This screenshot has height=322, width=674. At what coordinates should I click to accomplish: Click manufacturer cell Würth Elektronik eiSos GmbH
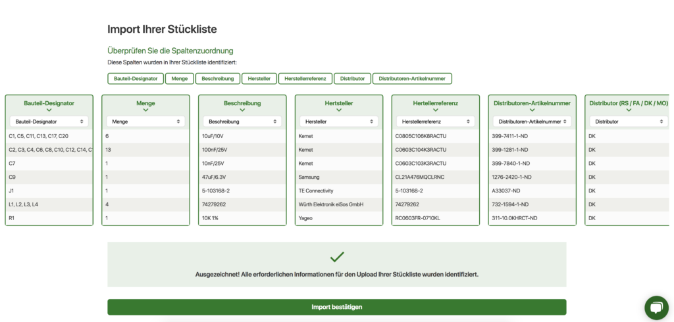pyautogui.click(x=339, y=204)
